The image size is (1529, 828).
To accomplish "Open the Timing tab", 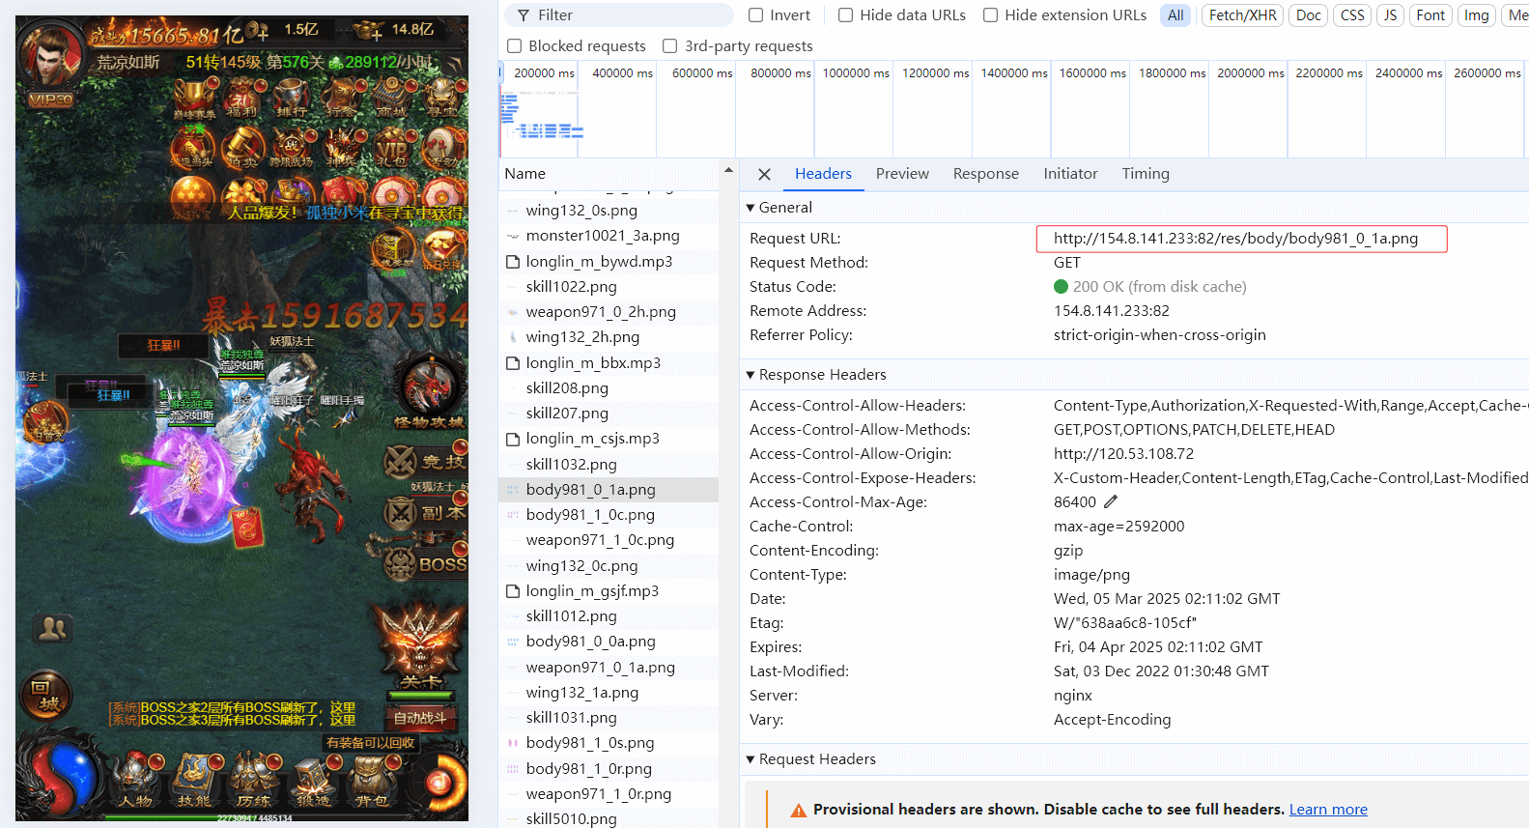I will tap(1146, 174).
